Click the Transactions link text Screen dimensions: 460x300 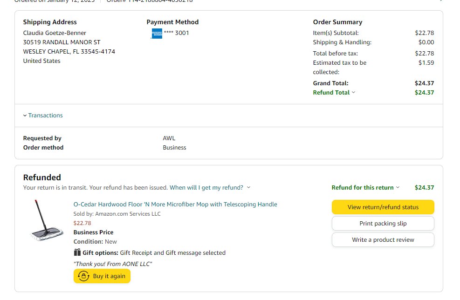pos(46,116)
